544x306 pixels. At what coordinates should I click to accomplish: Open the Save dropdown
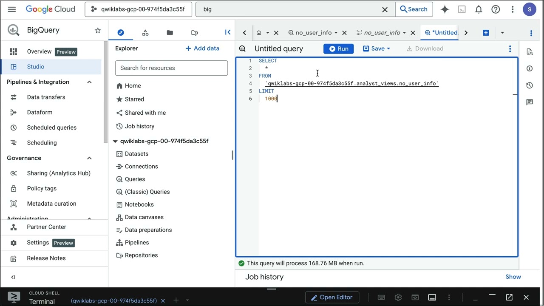point(377,48)
